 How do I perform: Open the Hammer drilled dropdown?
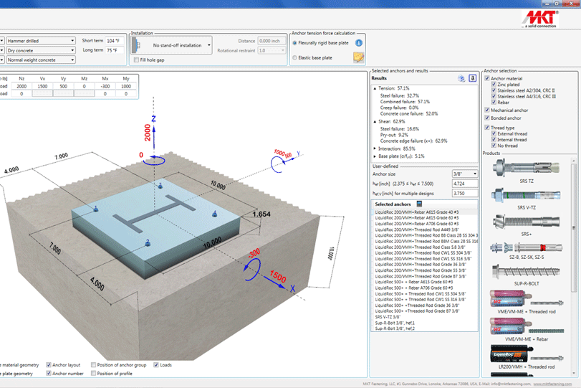point(41,41)
